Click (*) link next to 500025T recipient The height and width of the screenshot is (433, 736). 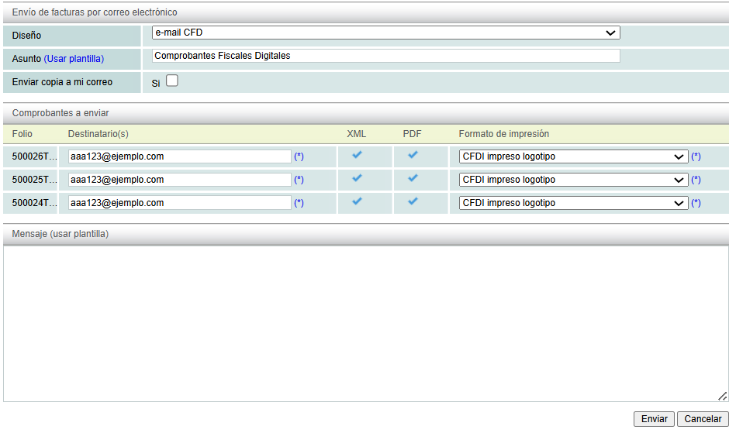pyautogui.click(x=299, y=180)
